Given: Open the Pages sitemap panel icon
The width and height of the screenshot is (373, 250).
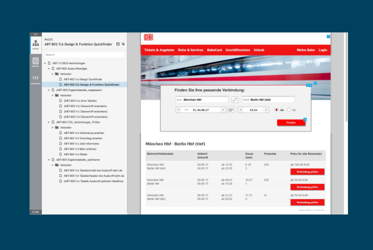Looking at the screenshot, I should [35, 44].
